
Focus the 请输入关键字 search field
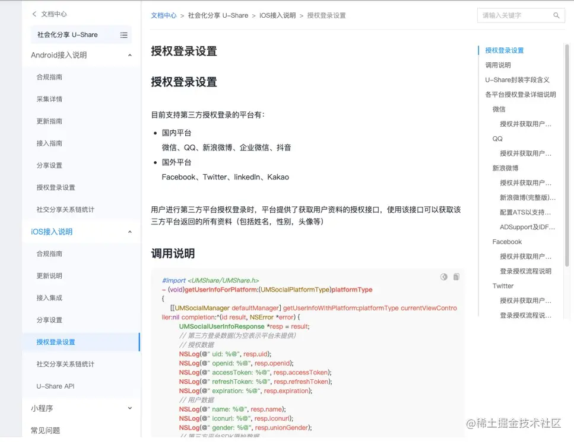521,15
